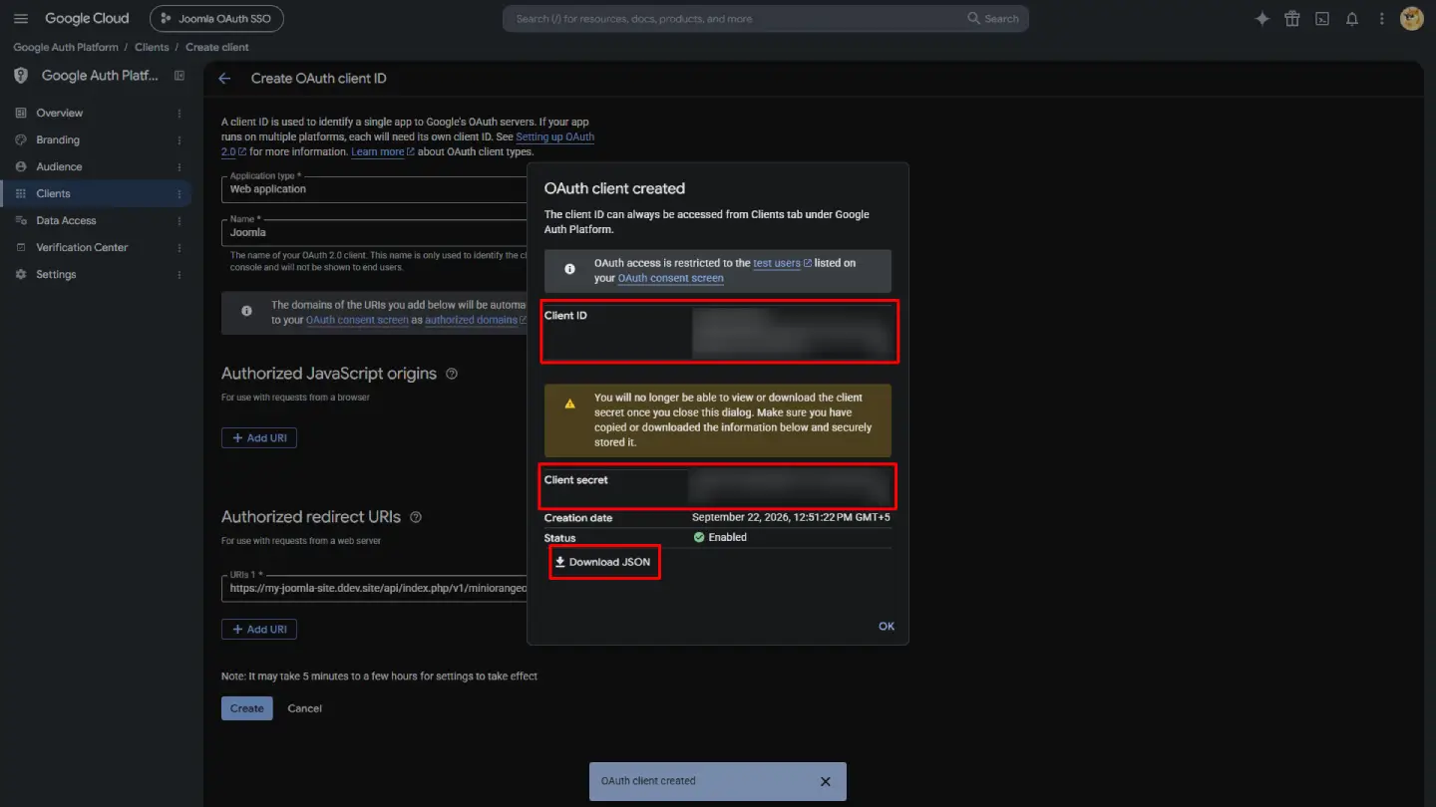Click the user account avatar
The image size is (1436, 807).
point(1411,19)
